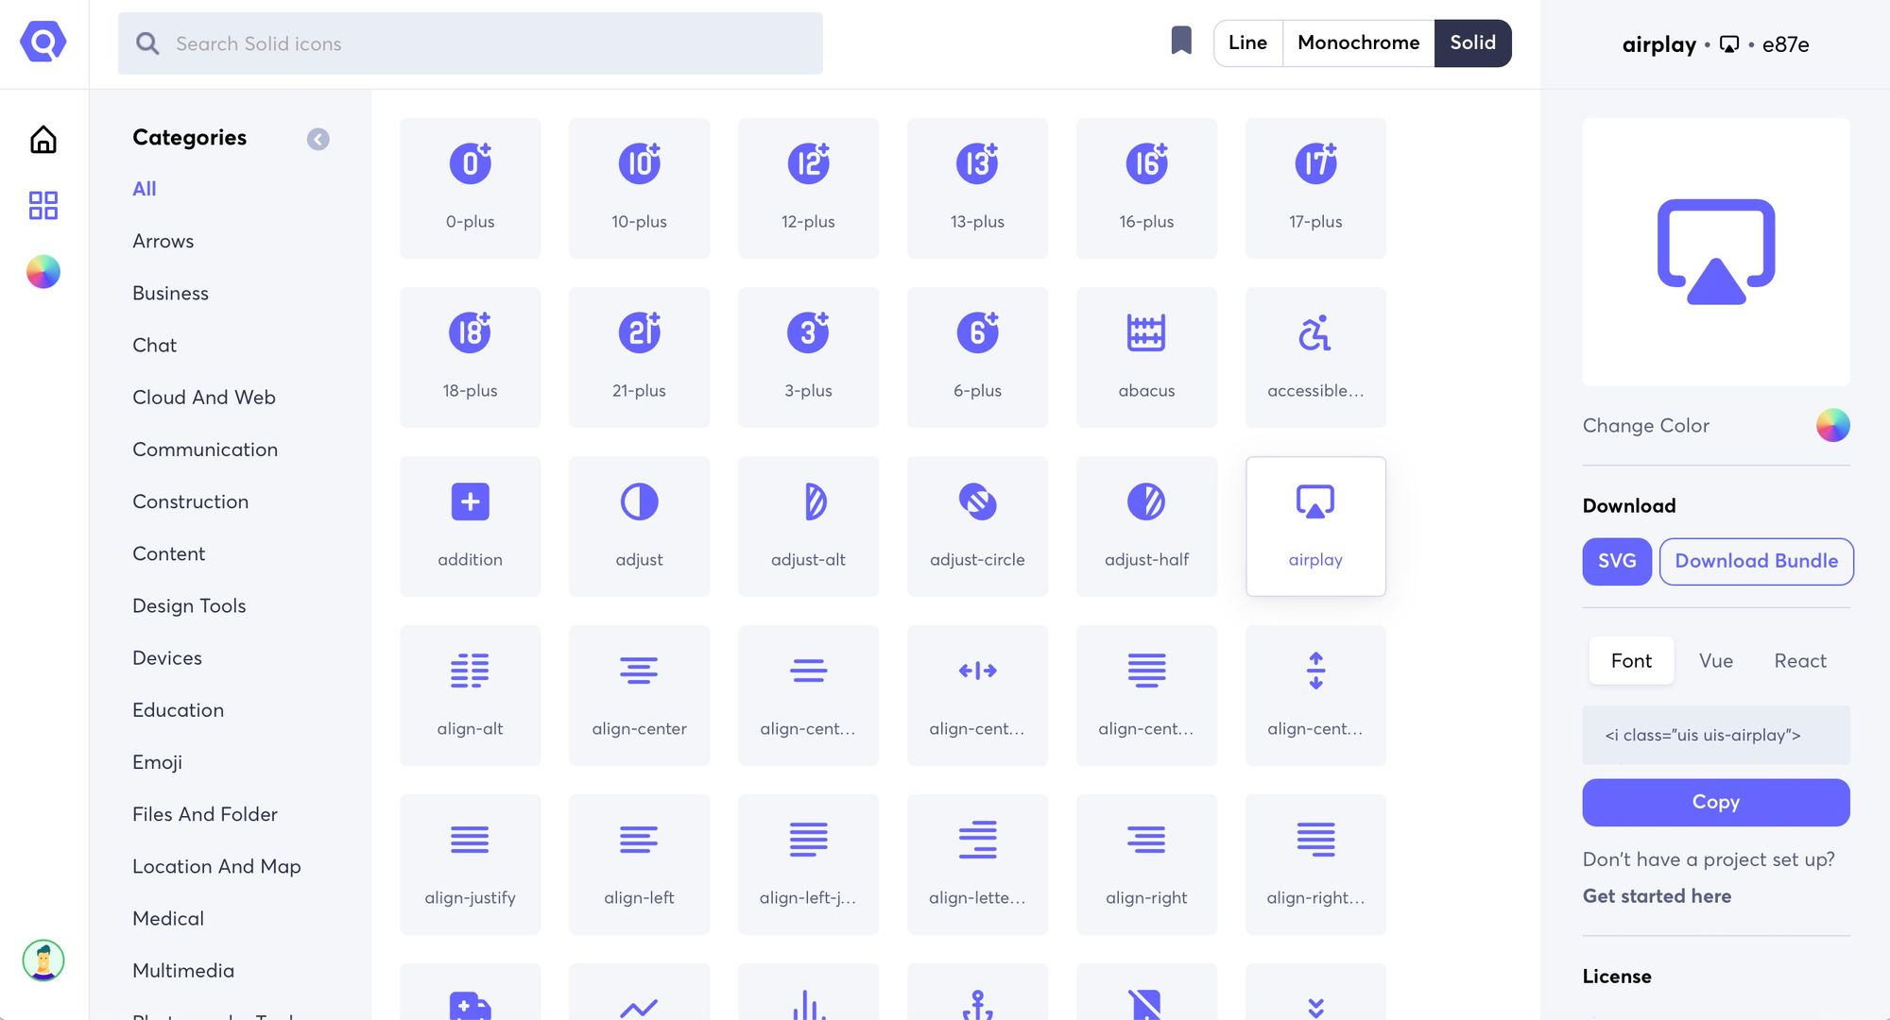Select the 18-plus icon

(x=471, y=357)
